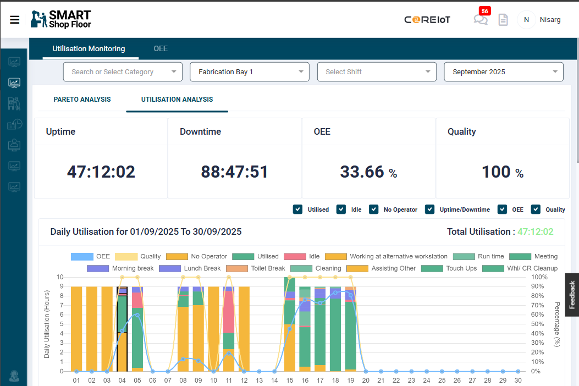Toggle the No Operator checkbox off

point(373,209)
